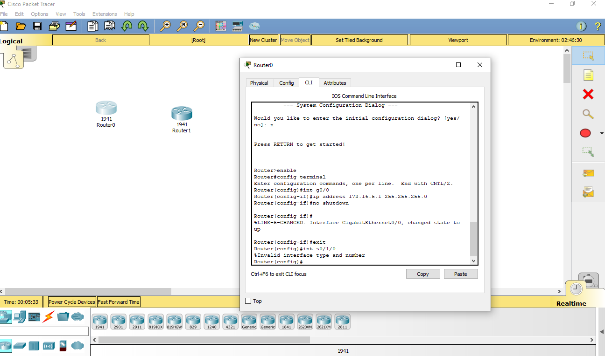Add a Simple PDU envelope
Viewport: 605px width, 356px height.
(588, 173)
